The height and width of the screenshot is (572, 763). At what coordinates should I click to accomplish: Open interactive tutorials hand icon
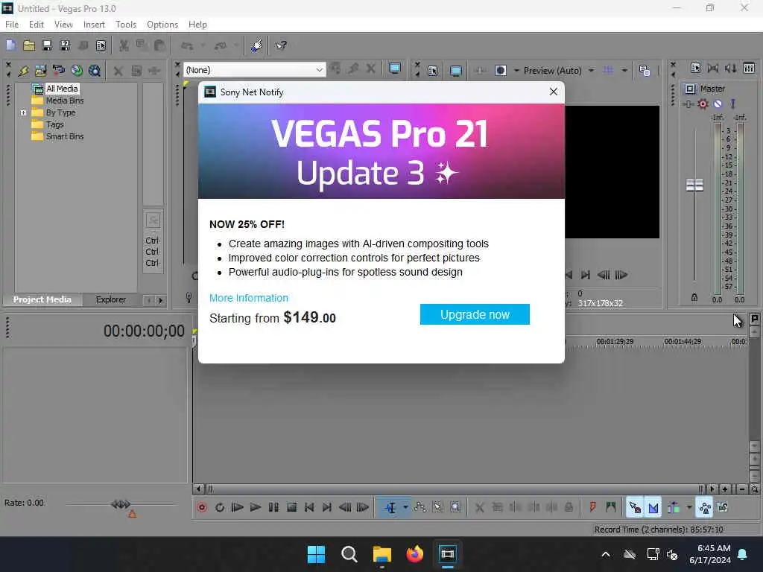pyautogui.click(x=256, y=45)
